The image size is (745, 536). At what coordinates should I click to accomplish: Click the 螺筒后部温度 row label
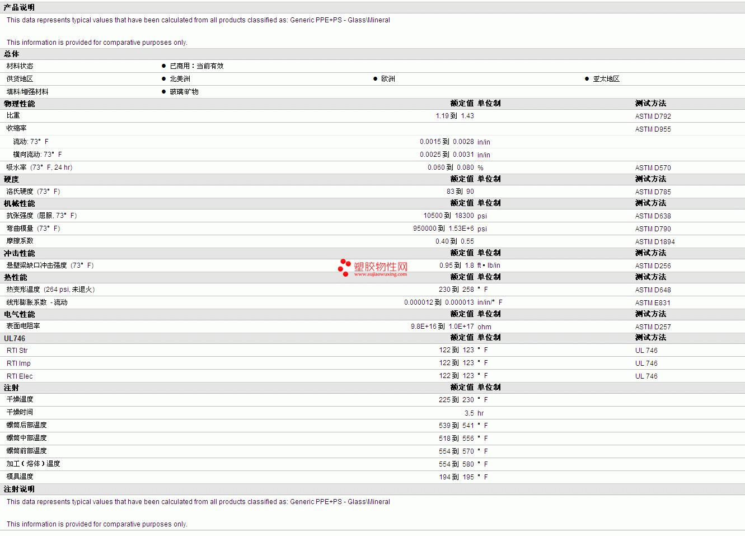tap(26, 425)
